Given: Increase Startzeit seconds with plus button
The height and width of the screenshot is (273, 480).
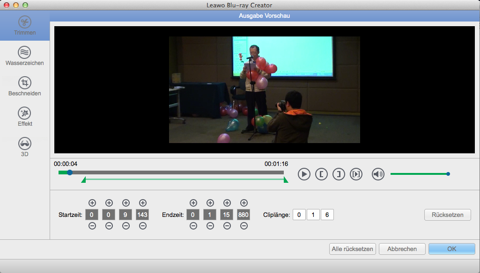Looking at the screenshot, I should (x=126, y=203).
